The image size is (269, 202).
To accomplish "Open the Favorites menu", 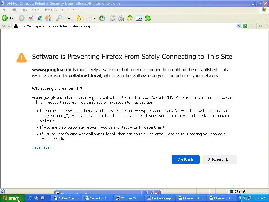I will (x=51, y=10).
